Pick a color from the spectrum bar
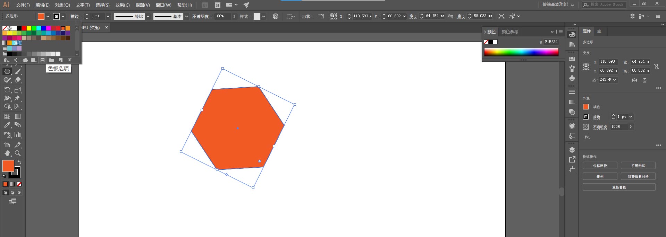The width and height of the screenshot is (666, 237). point(521,52)
